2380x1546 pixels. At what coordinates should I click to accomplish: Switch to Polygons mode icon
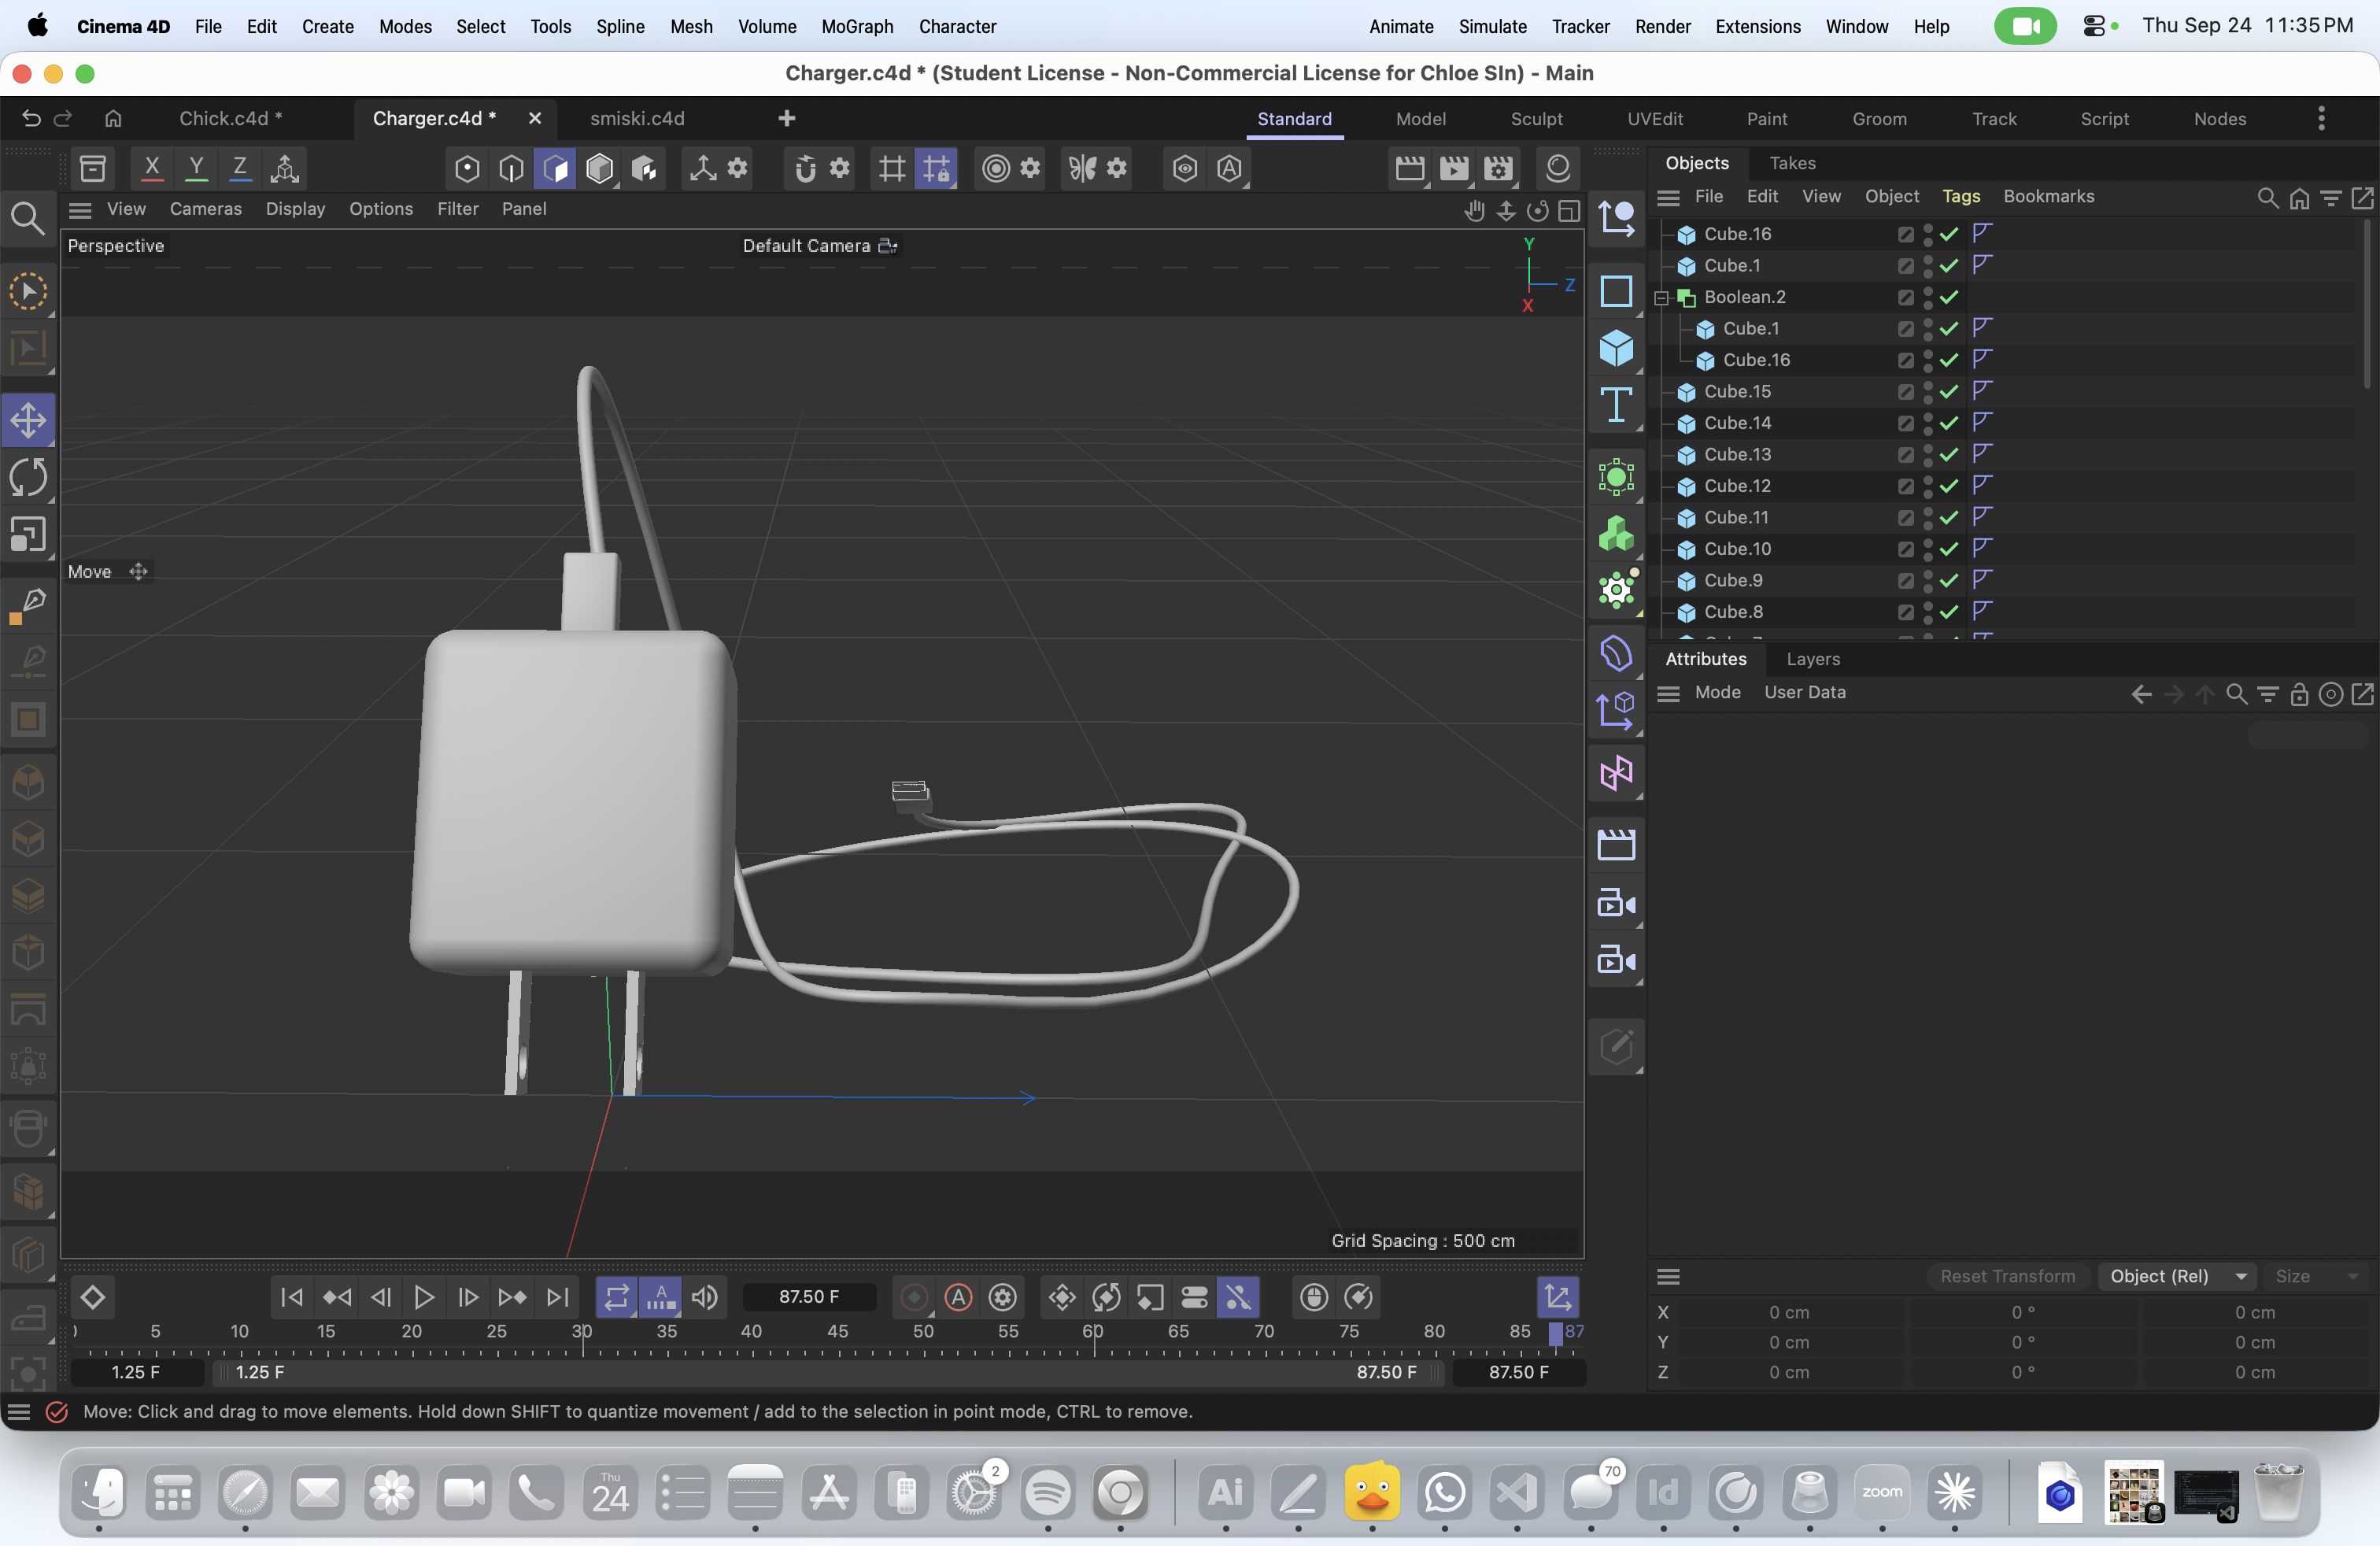(x=555, y=168)
